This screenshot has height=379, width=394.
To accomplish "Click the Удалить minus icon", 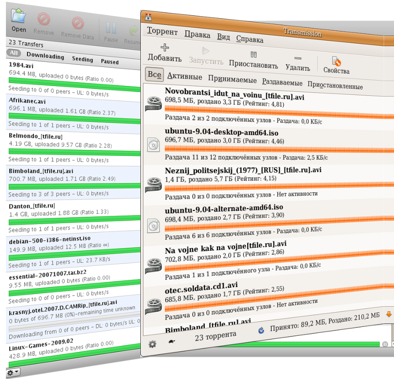I will tap(298, 58).
